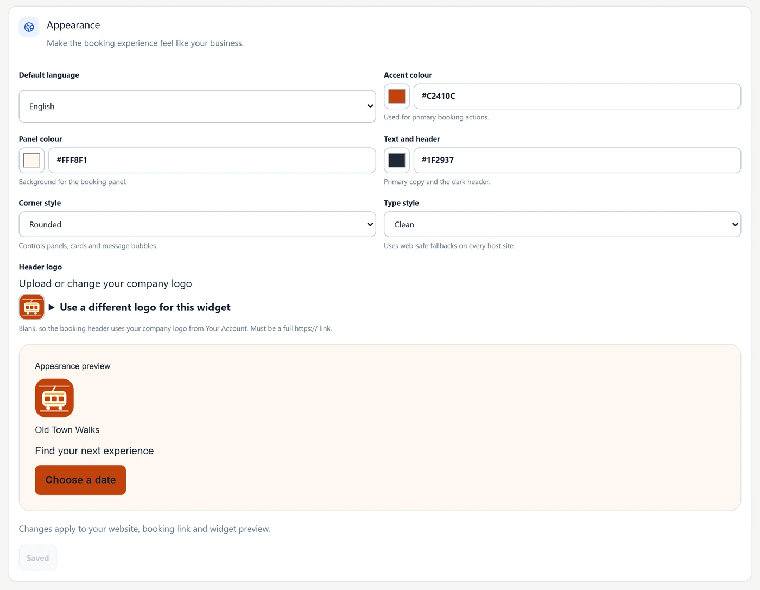Image resolution: width=760 pixels, height=590 pixels.
Task: Click the Saved button
Action: point(37,558)
